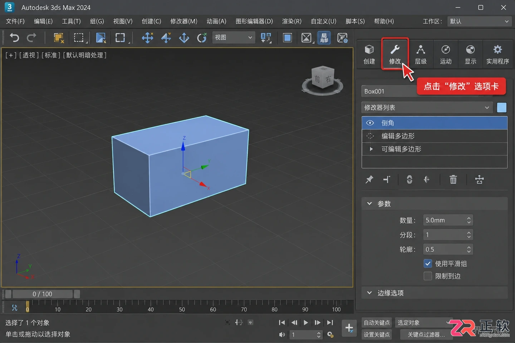This screenshot has width=515, height=343.
Task: Click Configure Modifier Sets icon
Action: 479,179
